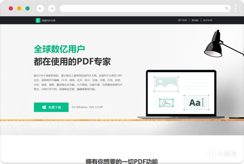Click the For Windows 10/8.1/7/XP text
The image size is (244, 164).
(87, 107)
